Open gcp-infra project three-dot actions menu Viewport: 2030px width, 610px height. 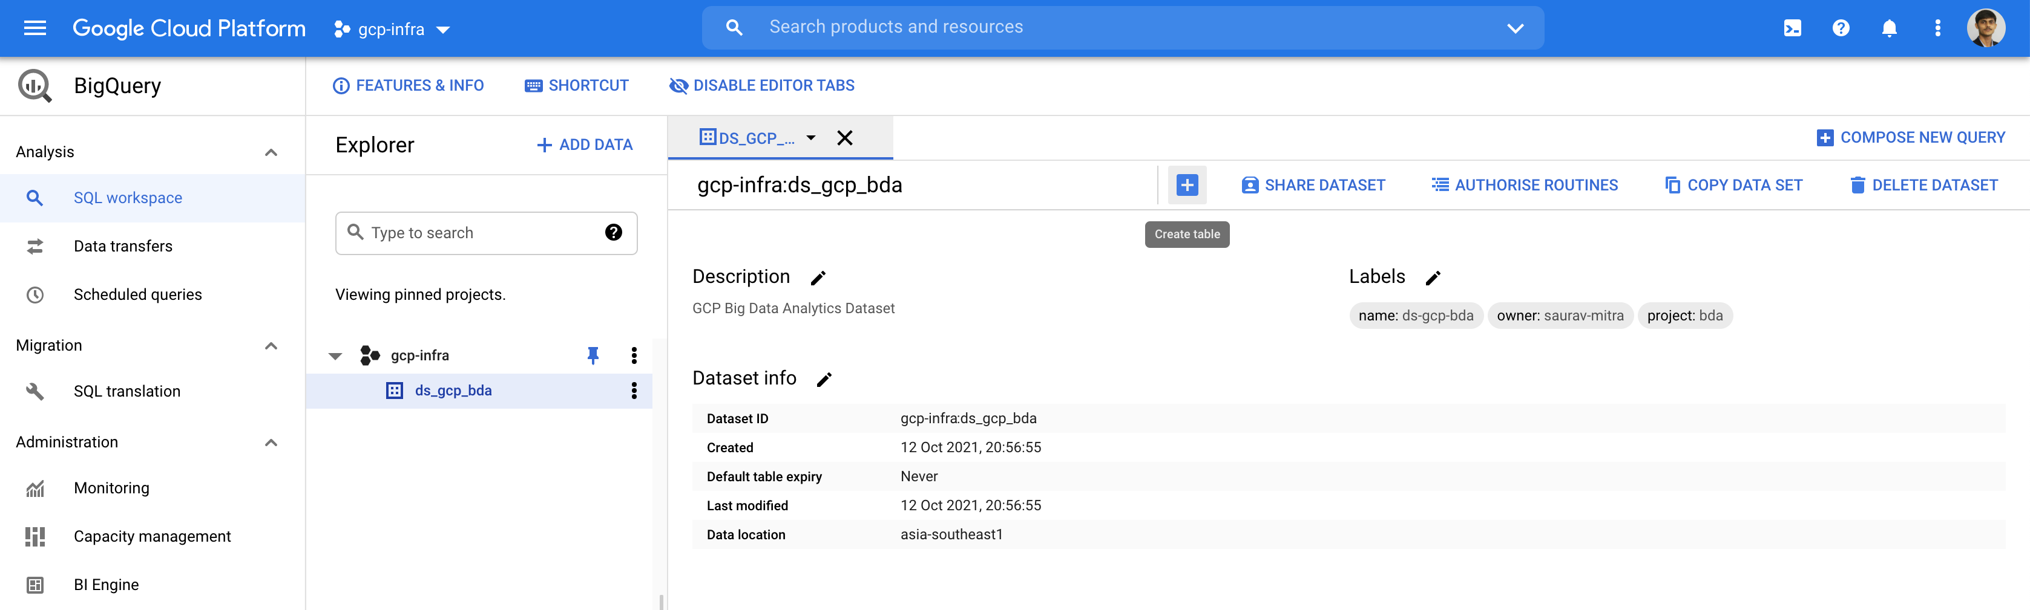pyautogui.click(x=634, y=355)
